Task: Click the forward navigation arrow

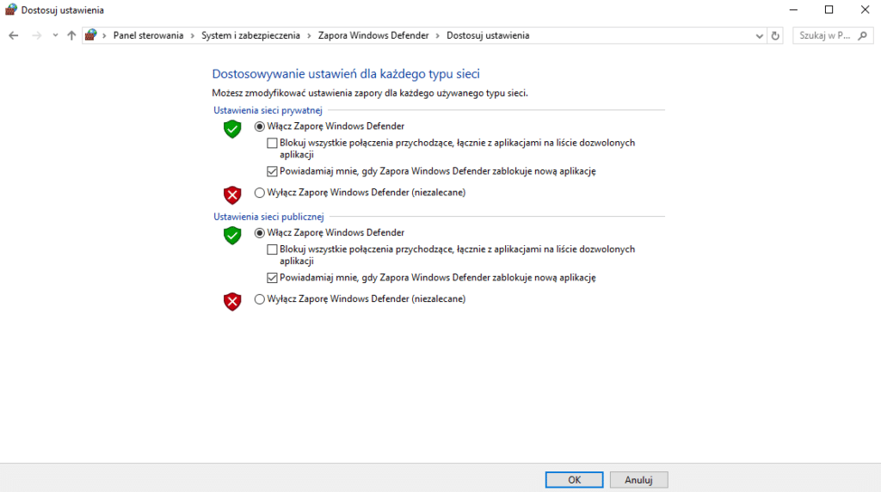Action: [x=36, y=35]
